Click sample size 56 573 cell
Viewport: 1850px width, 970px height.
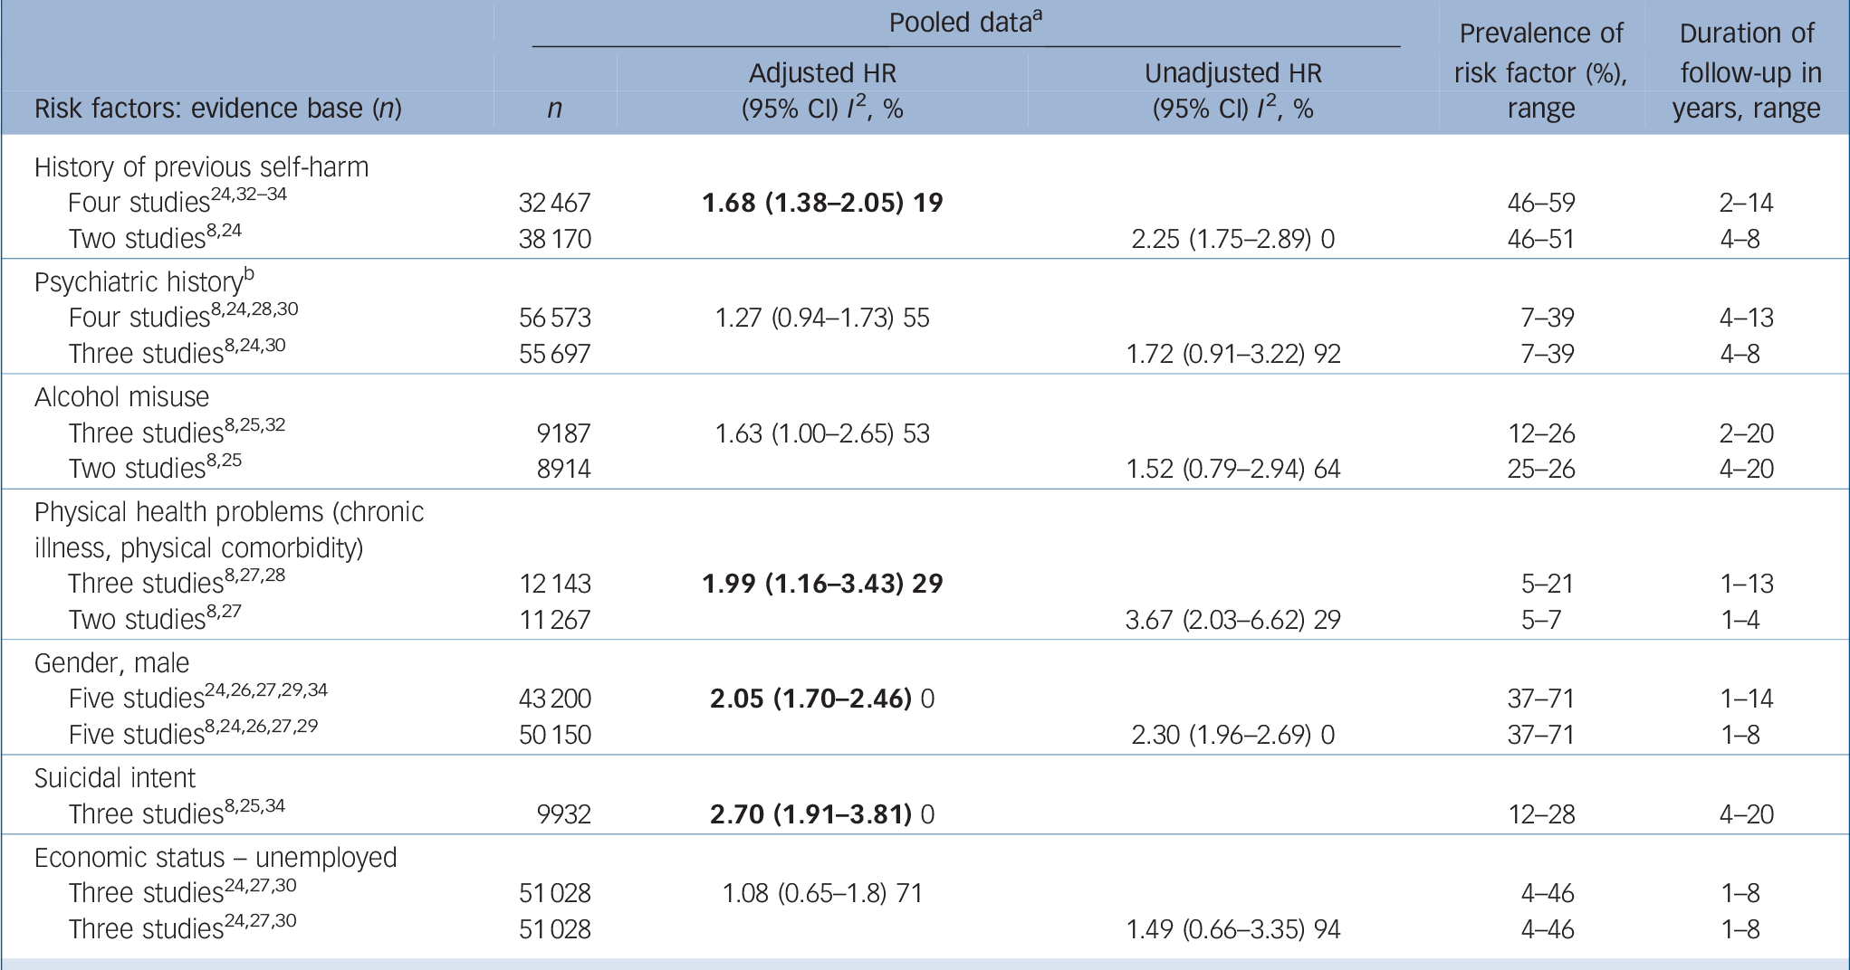click(554, 318)
